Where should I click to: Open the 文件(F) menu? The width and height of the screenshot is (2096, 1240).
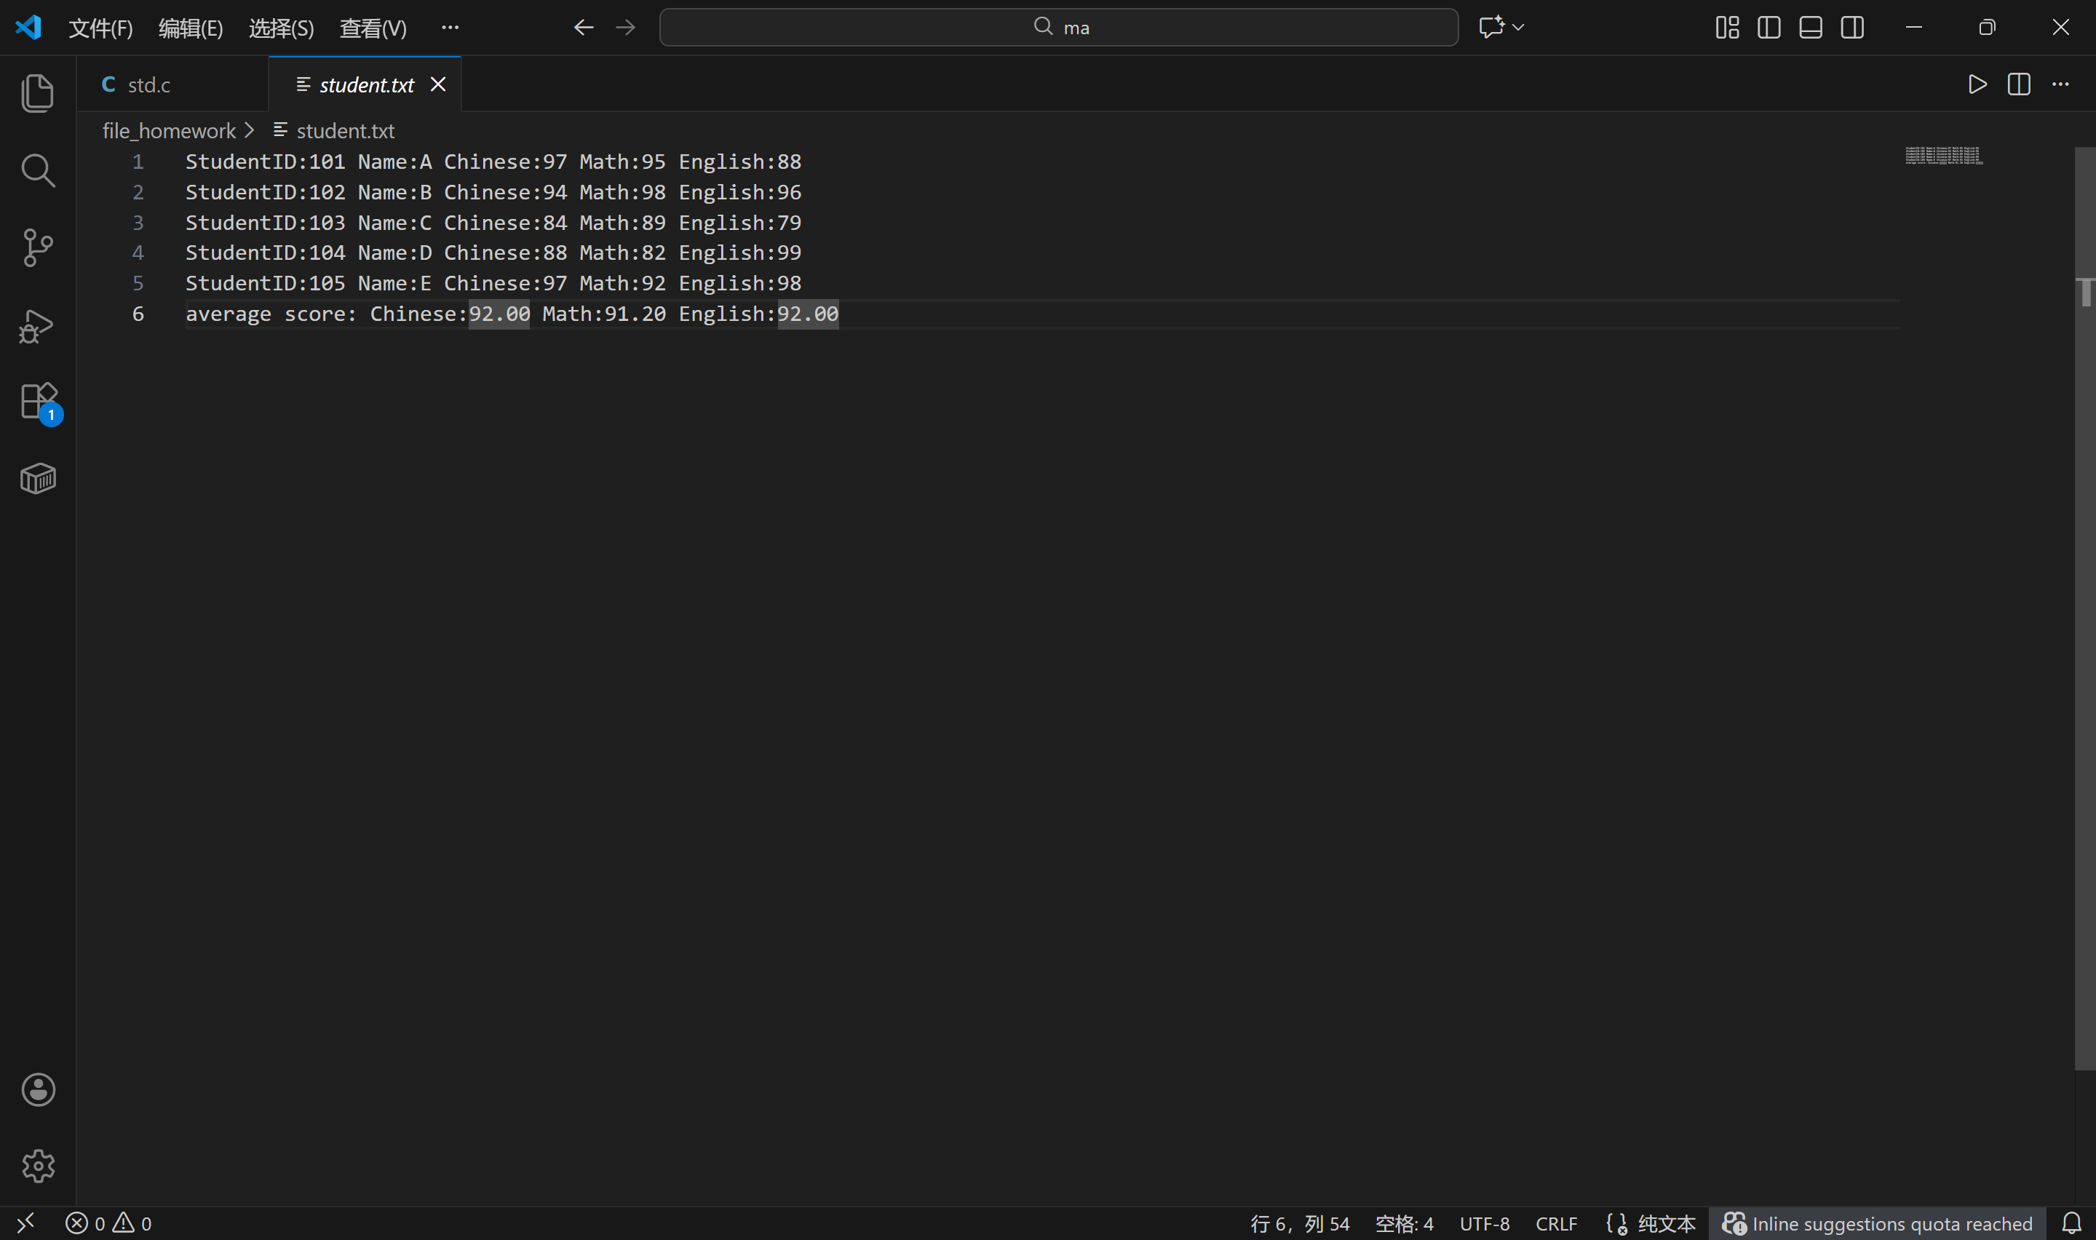(x=100, y=28)
